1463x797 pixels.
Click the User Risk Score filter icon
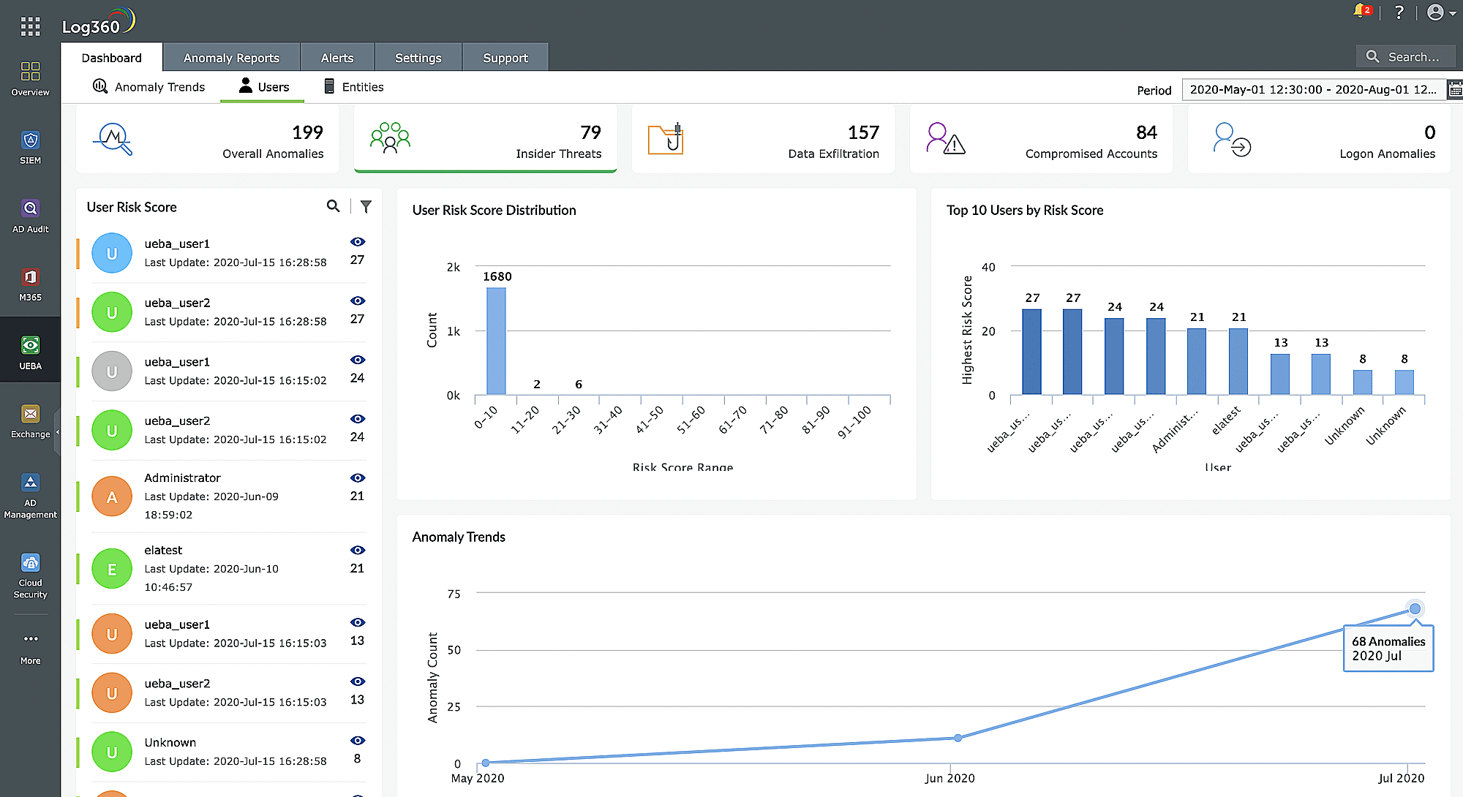click(x=366, y=207)
